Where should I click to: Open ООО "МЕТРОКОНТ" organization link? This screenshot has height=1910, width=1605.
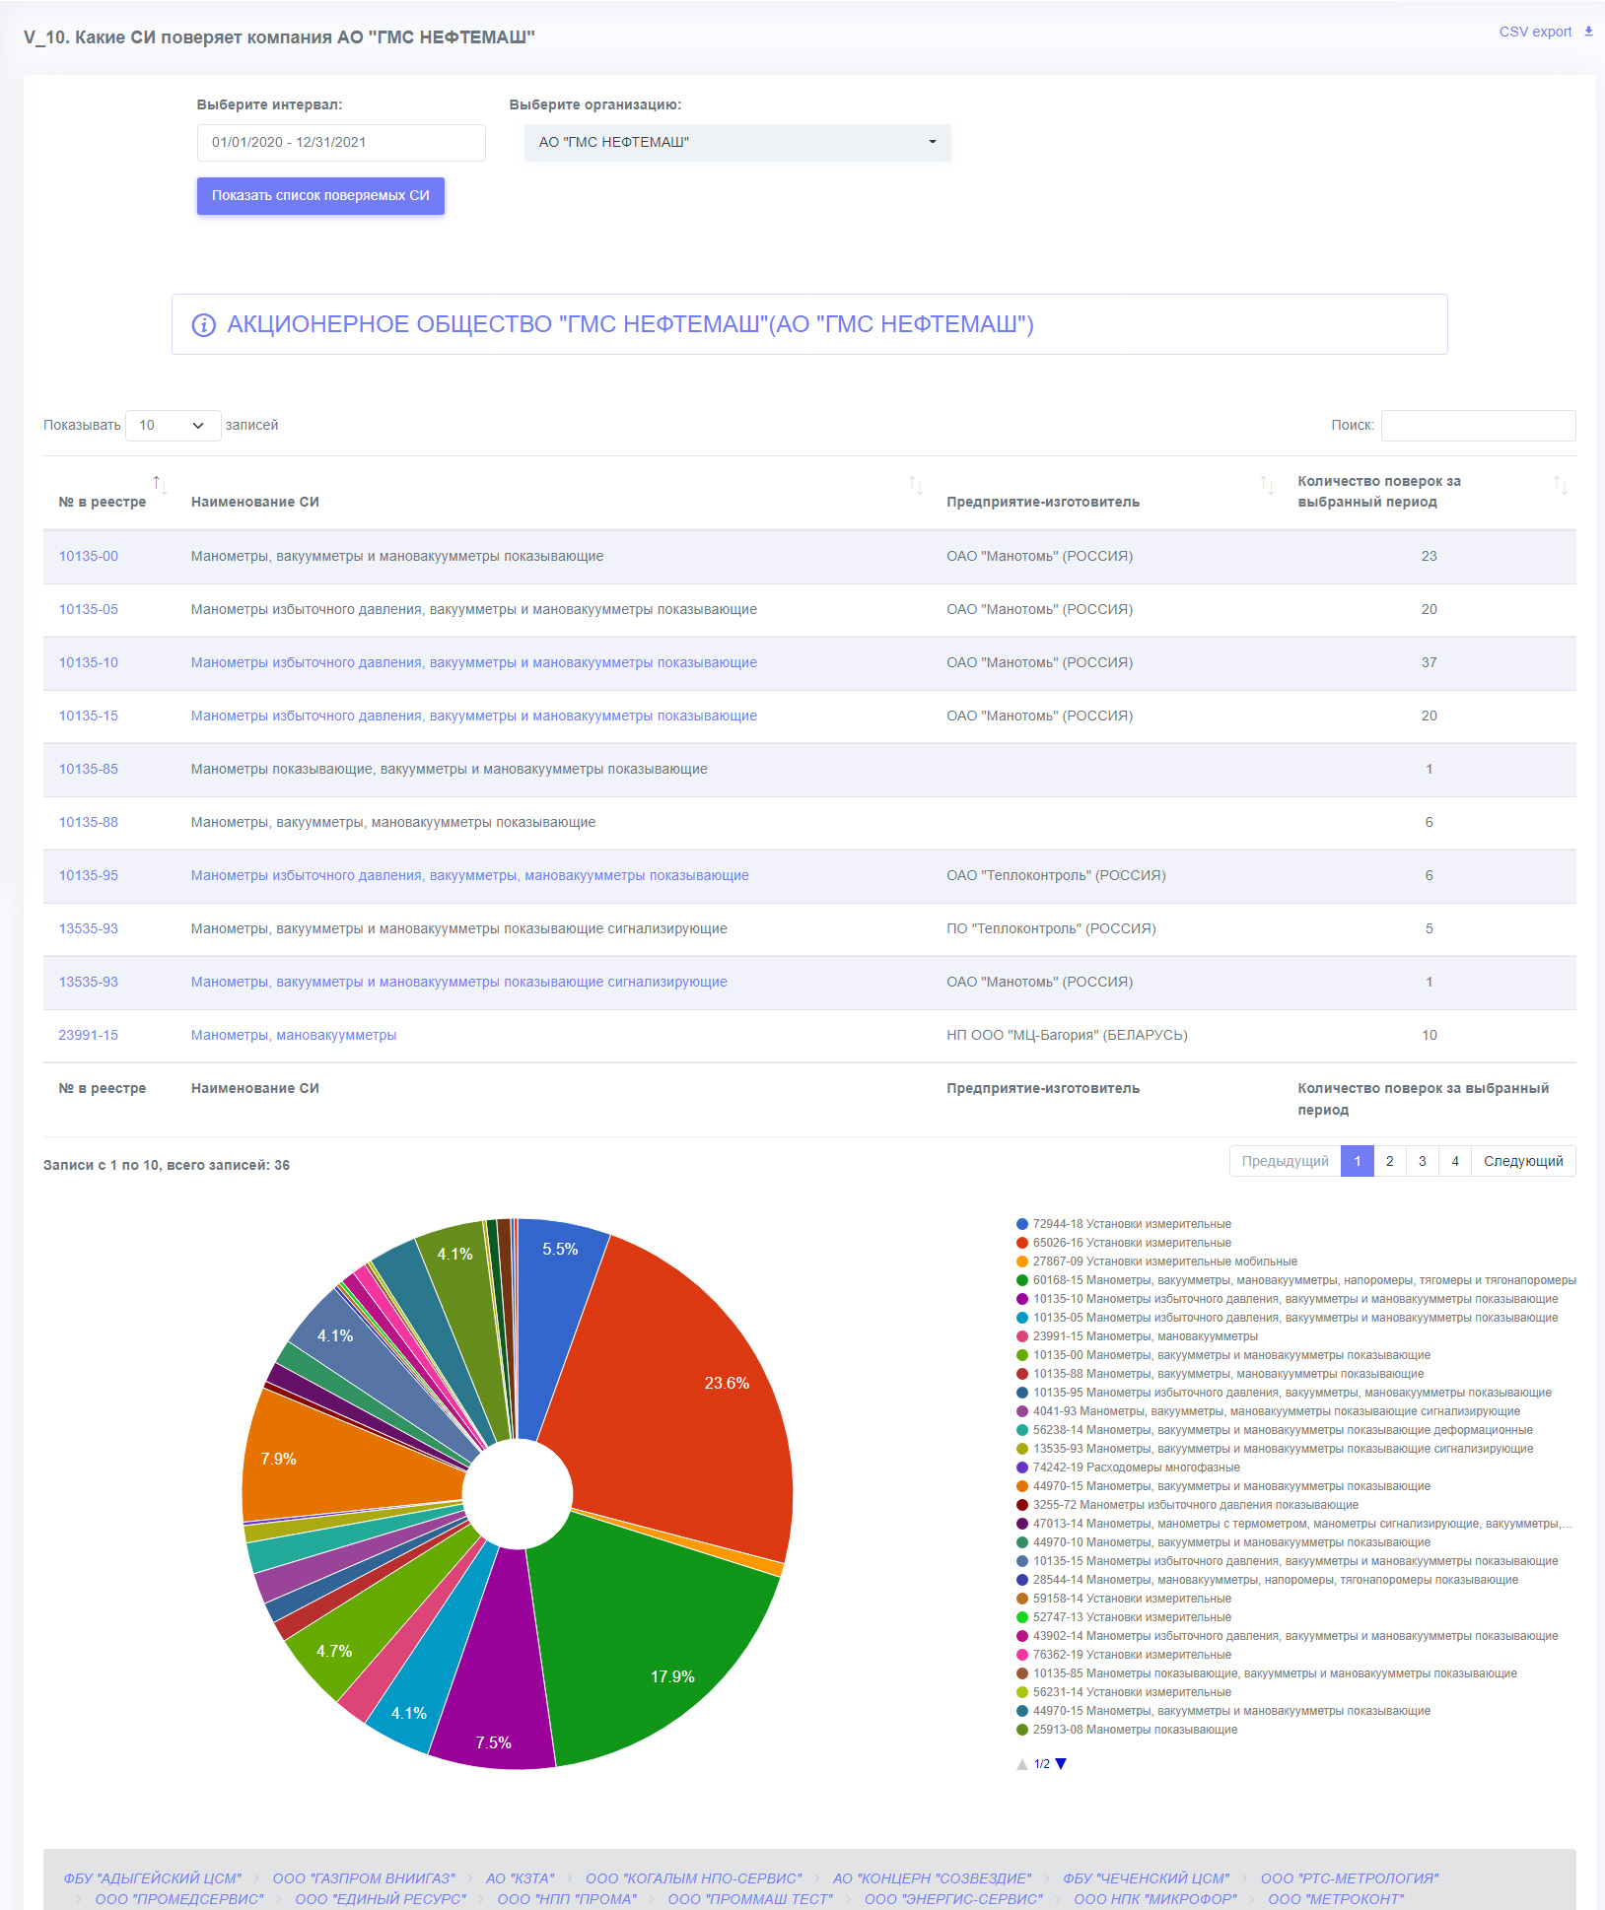coord(1336,1899)
